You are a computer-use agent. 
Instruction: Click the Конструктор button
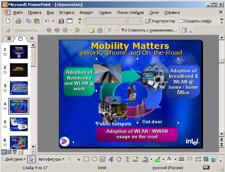click(x=160, y=21)
